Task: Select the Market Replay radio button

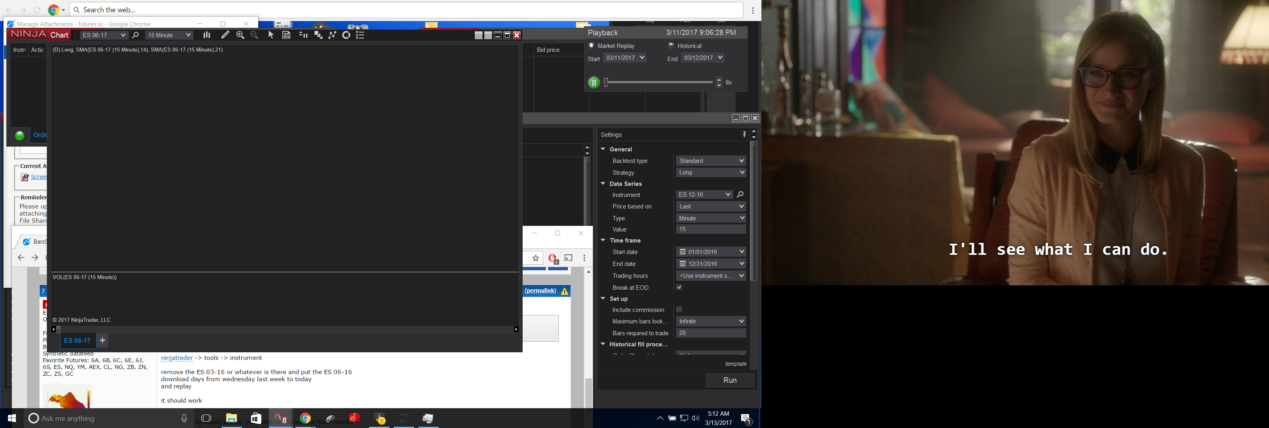Action: point(592,45)
